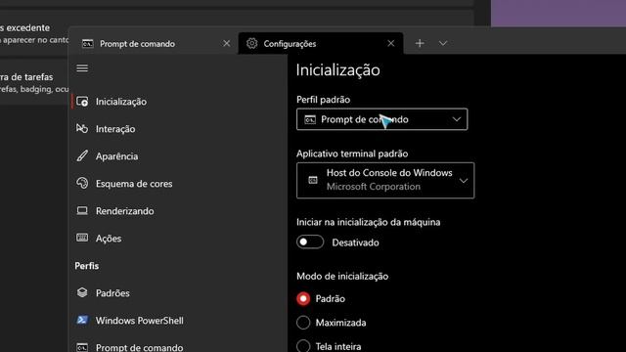Click the Perfis section heading

87,266
